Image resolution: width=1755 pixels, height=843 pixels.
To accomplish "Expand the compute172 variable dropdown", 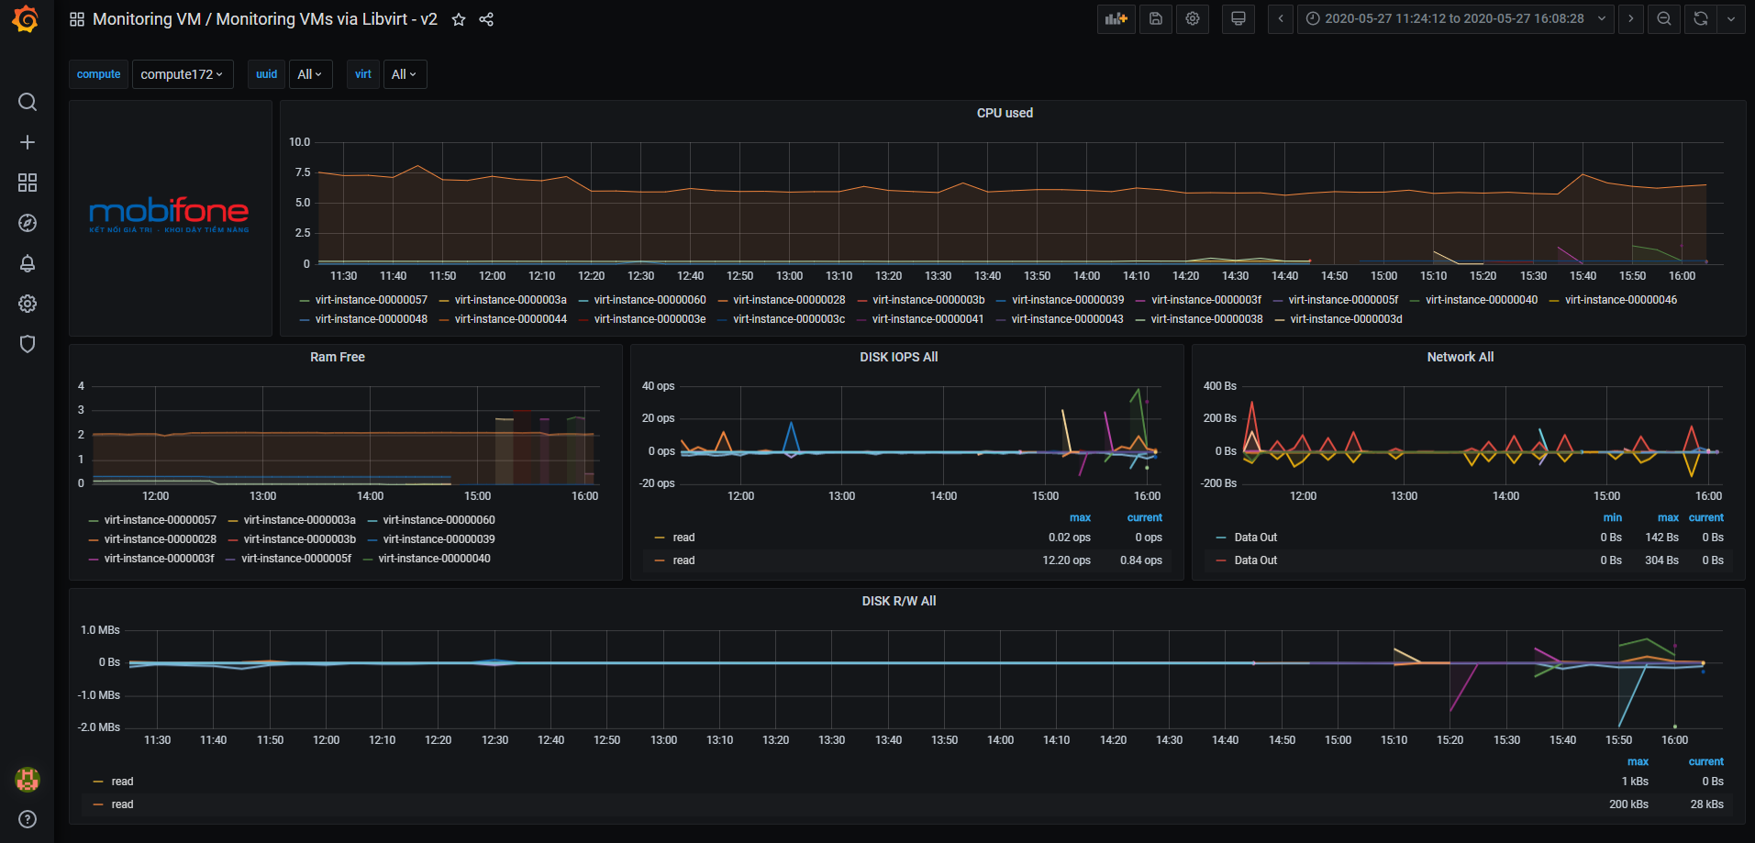I will (x=183, y=74).
